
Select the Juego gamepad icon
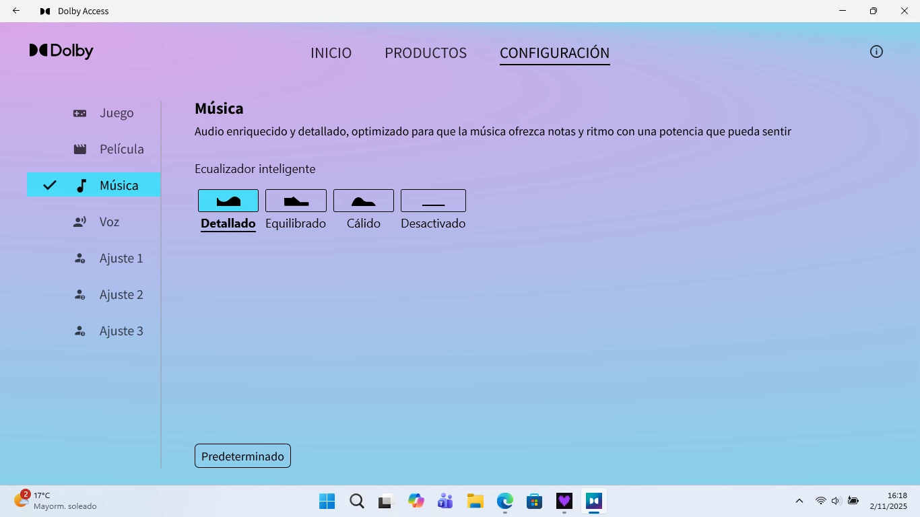79,113
